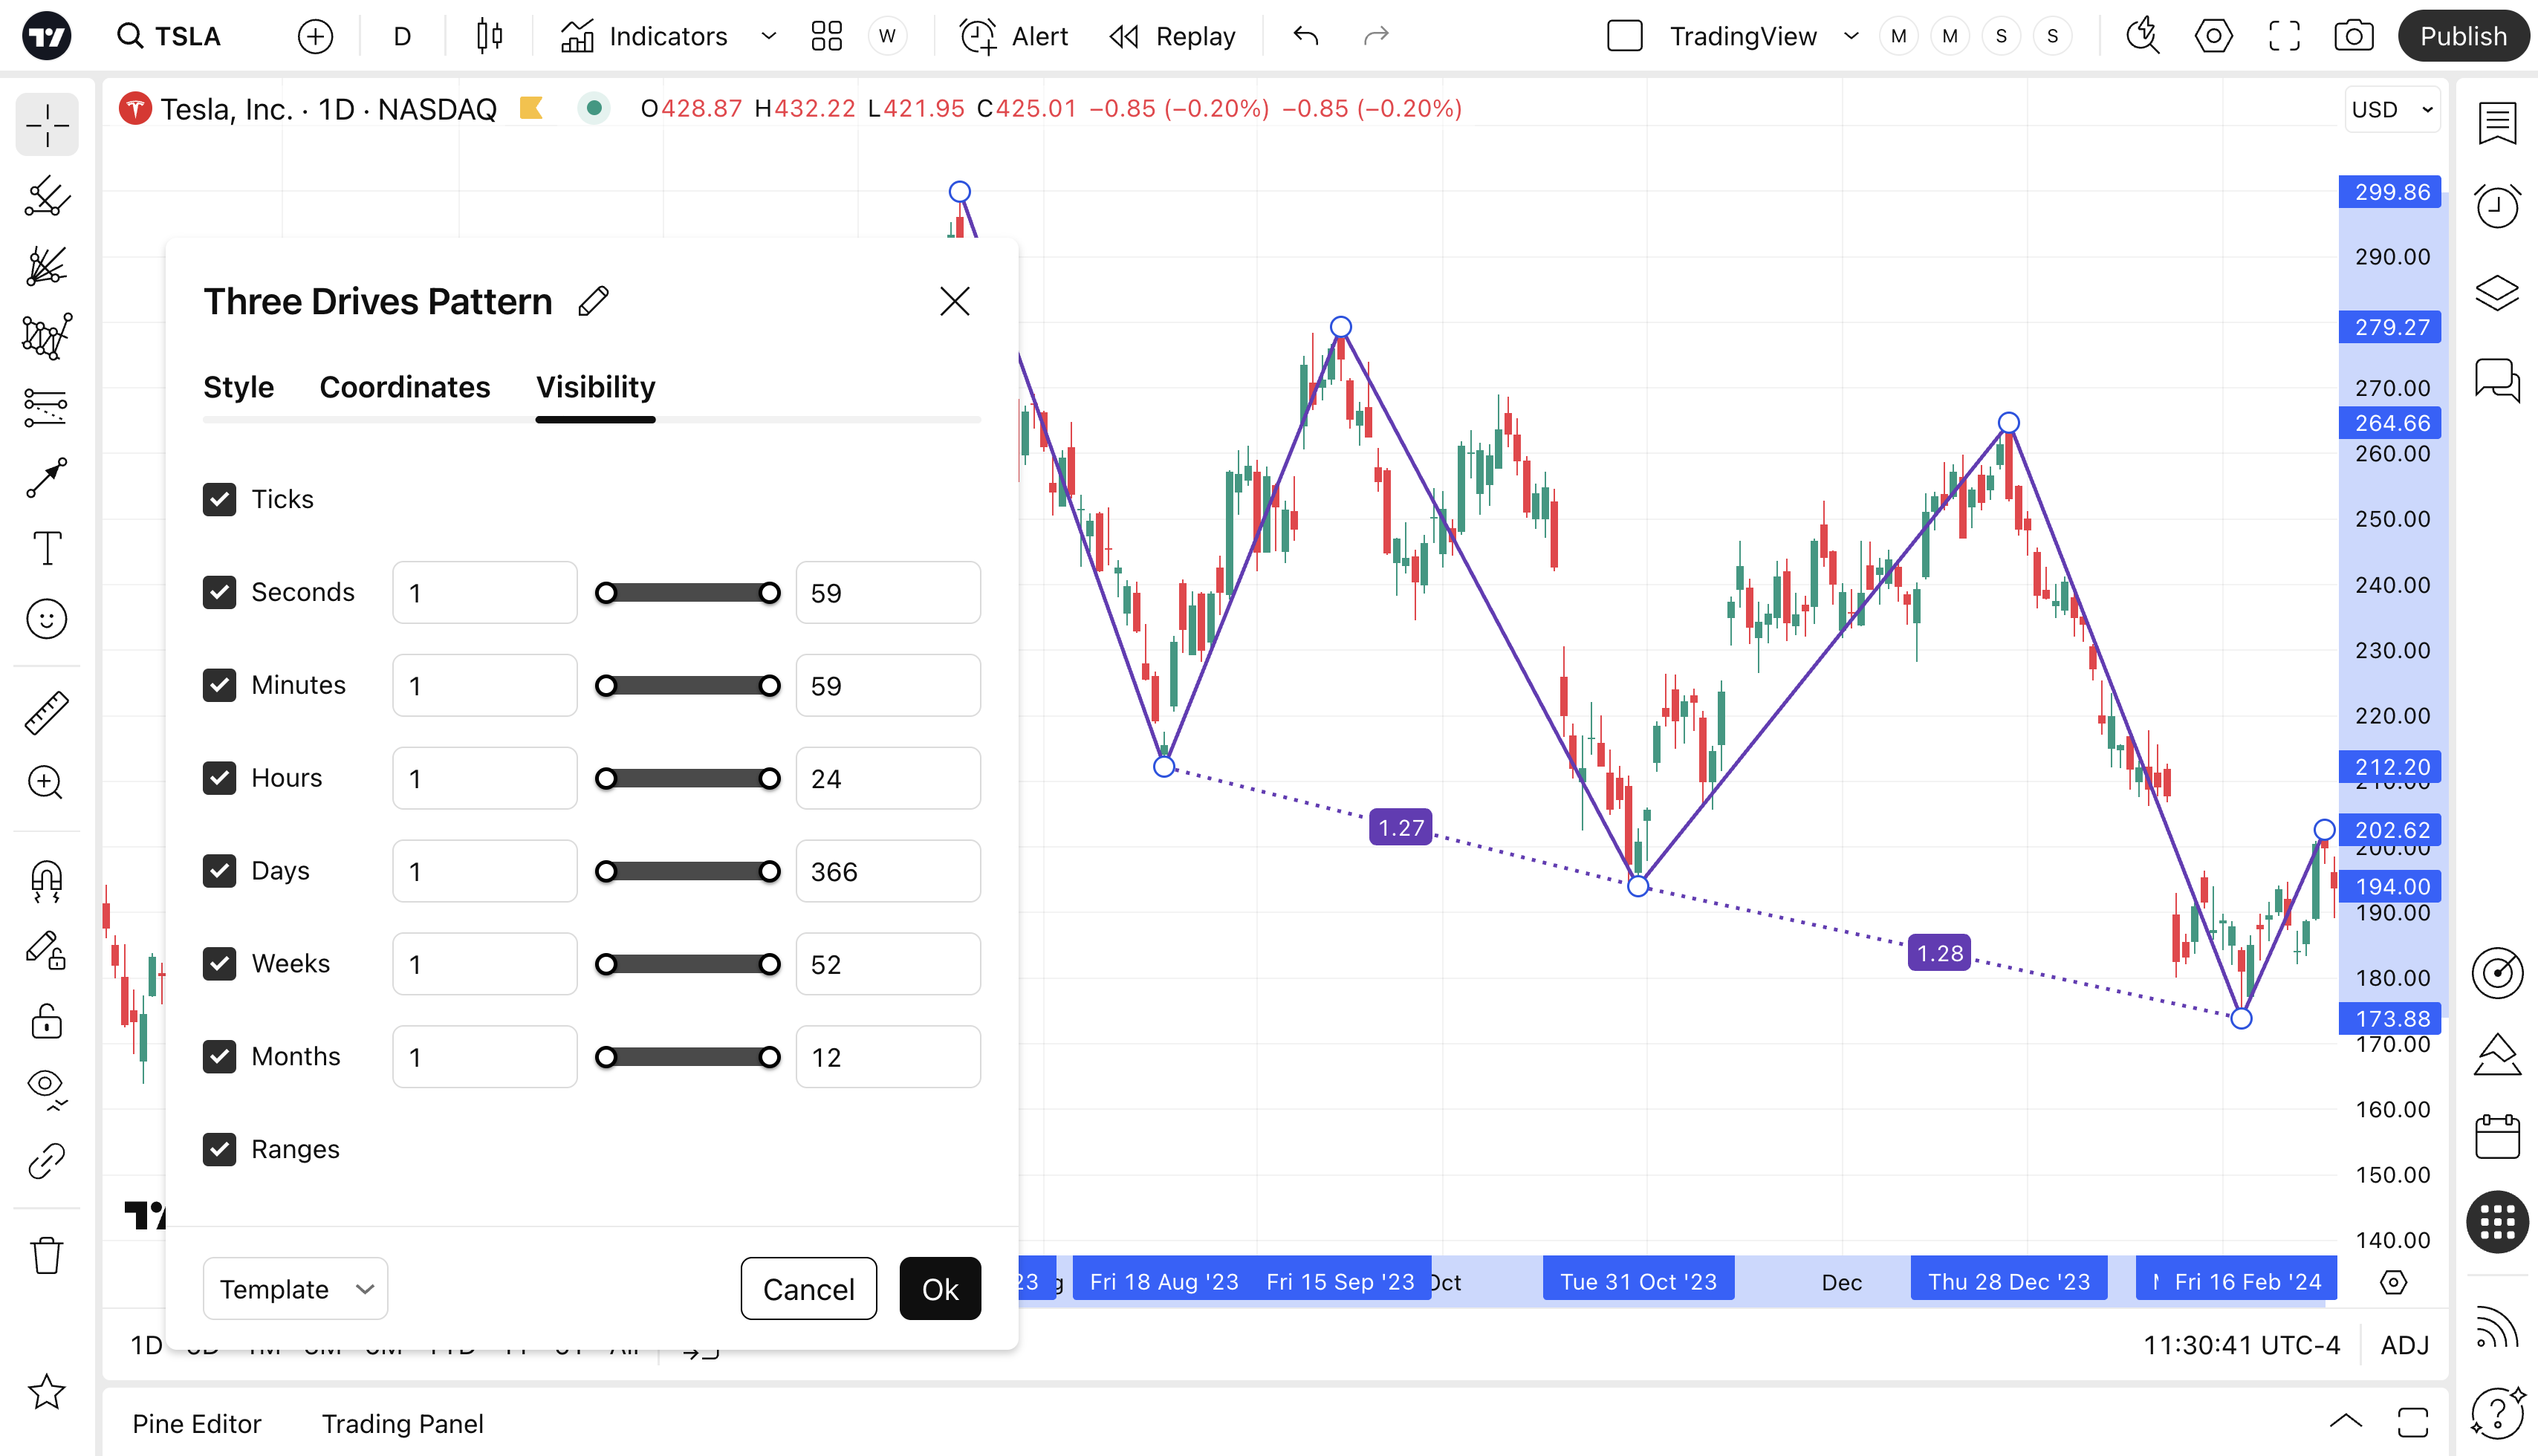The height and width of the screenshot is (1456, 2538).
Task: Open the Template dropdown
Action: click(295, 1289)
